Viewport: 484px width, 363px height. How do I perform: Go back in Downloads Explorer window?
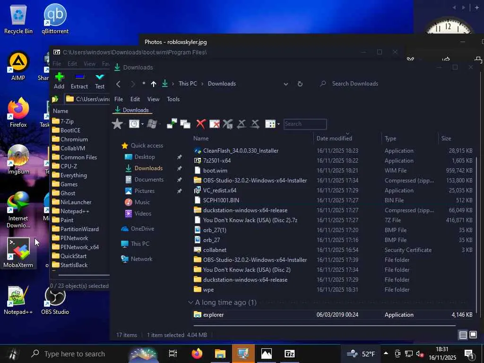[118, 84]
